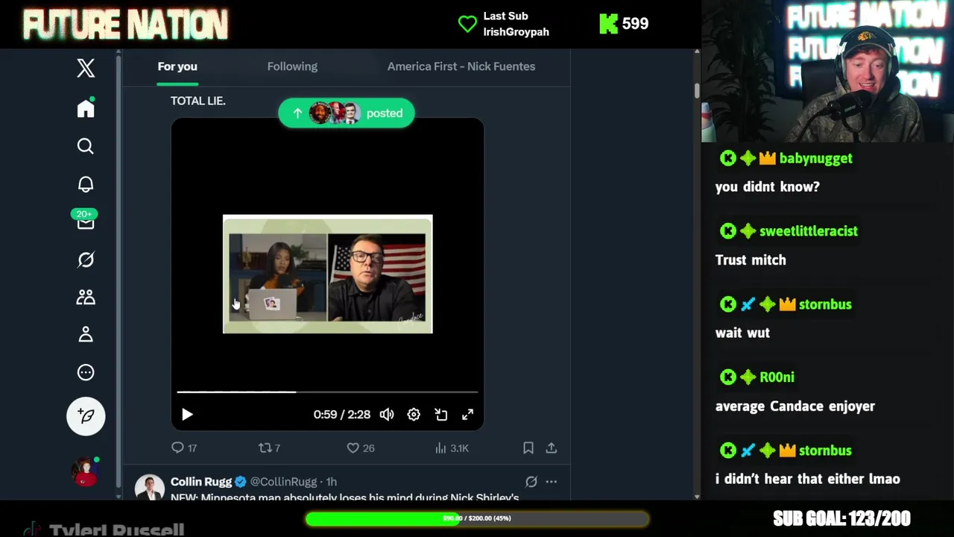Toggle picture-in-picture video icon
The height and width of the screenshot is (537, 954).
tap(441, 415)
